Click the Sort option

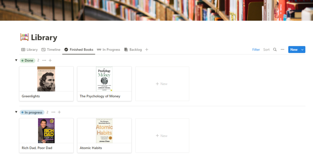pos(266,50)
